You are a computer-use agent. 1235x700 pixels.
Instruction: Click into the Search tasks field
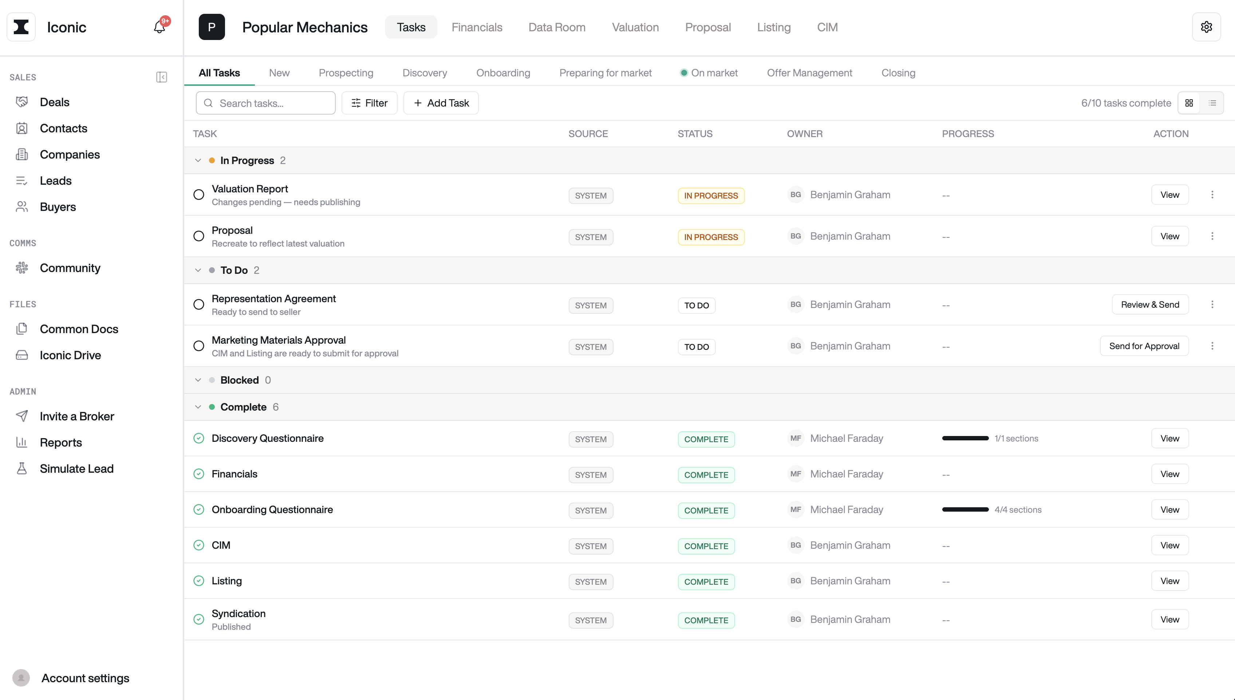pyautogui.click(x=266, y=103)
